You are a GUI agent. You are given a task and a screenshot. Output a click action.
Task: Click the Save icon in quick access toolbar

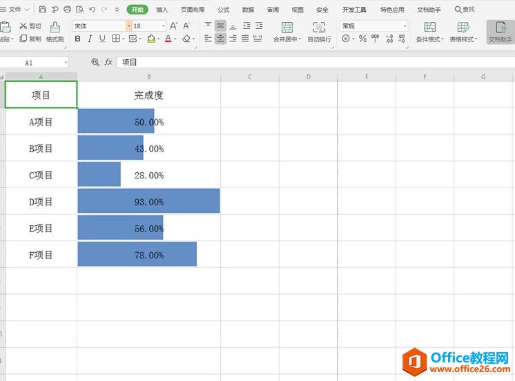point(42,9)
